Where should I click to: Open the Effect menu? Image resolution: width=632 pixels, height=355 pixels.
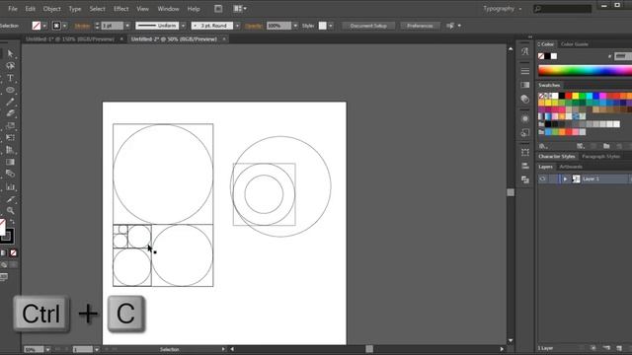pyautogui.click(x=120, y=9)
